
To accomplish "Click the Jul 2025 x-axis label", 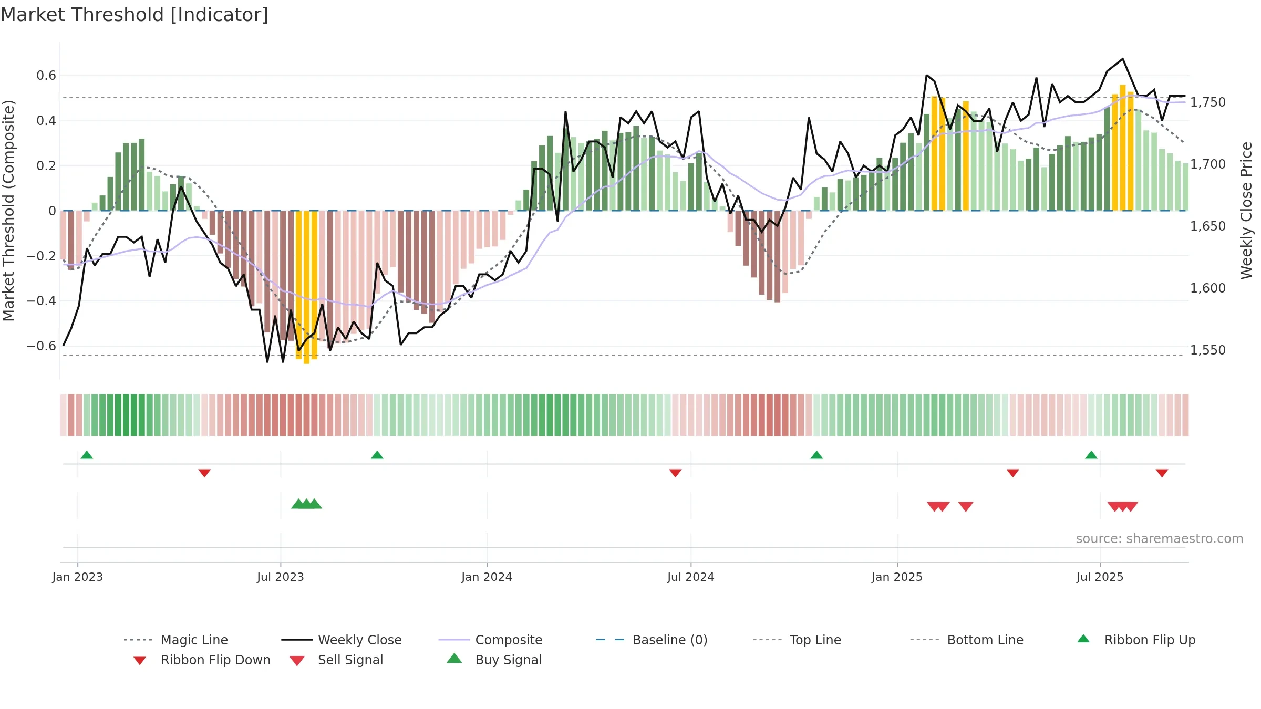I will coord(1100,577).
